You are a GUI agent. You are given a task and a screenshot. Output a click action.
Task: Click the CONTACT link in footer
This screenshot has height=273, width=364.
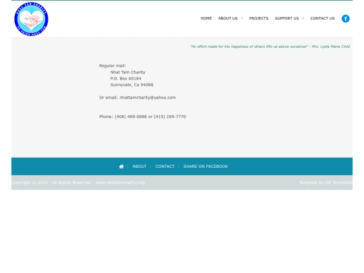pyautogui.click(x=165, y=166)
